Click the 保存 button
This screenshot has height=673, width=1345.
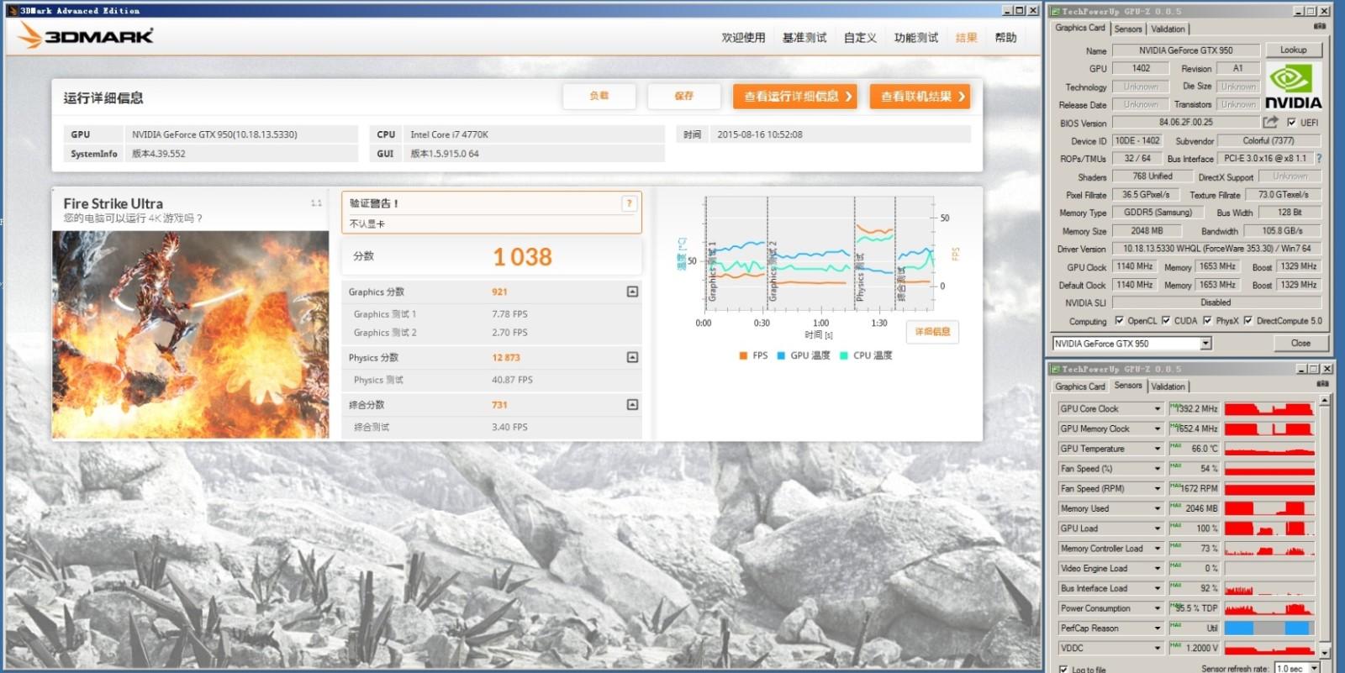[684, 96]
